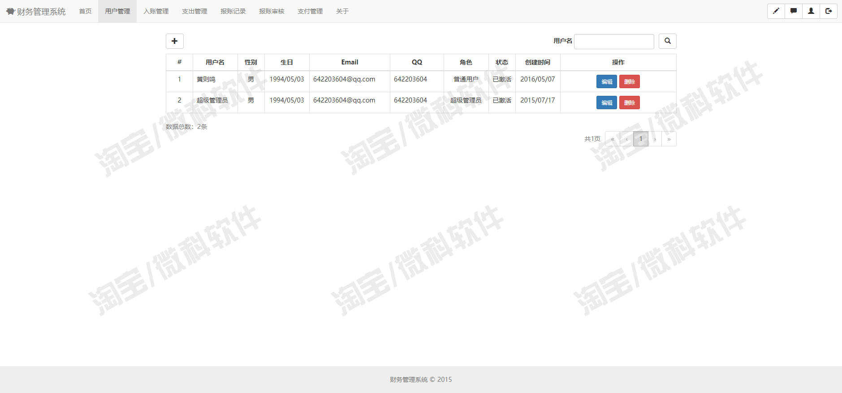Open 报账记录 menu item
The image size is (842, 393).
233,11
